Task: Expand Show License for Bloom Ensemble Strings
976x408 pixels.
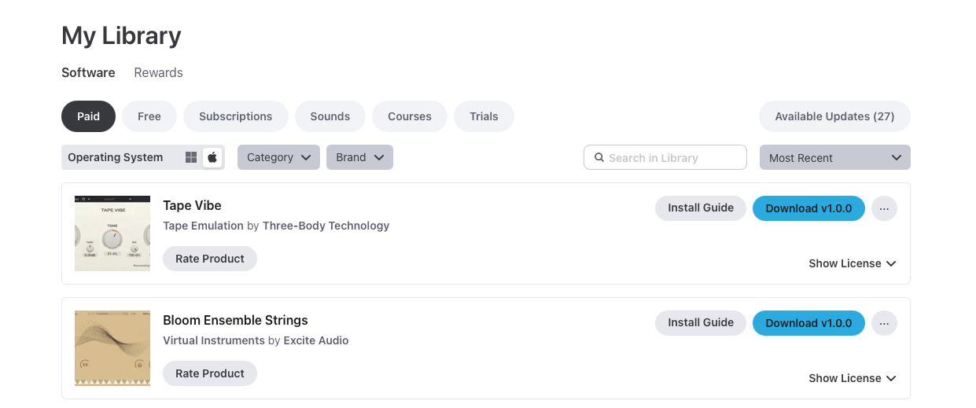Action: tap(853, 378)
